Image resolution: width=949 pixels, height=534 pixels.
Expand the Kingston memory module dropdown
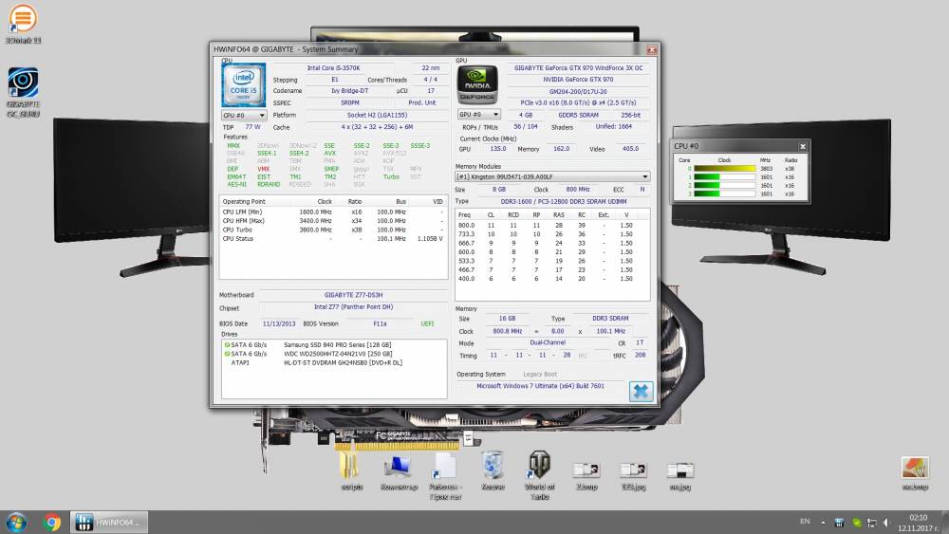coord(552,176)
